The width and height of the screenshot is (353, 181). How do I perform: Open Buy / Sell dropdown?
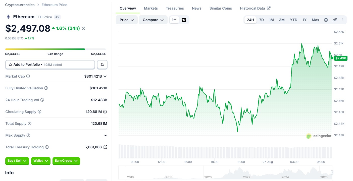pyautogui.click(x=17, y=161)
